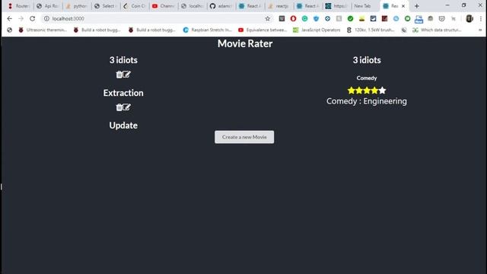
Task: Open the first Build a robot bugg bookmark
Action: click(x=97, y=30)
